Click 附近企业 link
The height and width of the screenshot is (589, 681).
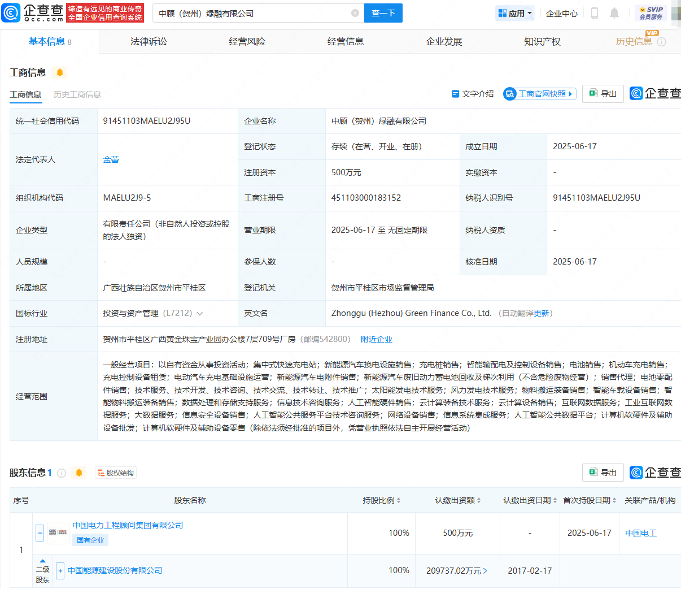(377, 339)
